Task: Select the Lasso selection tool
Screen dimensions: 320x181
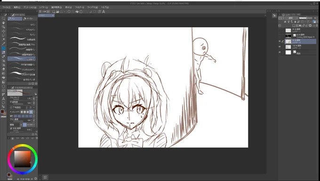Action: 3,35
